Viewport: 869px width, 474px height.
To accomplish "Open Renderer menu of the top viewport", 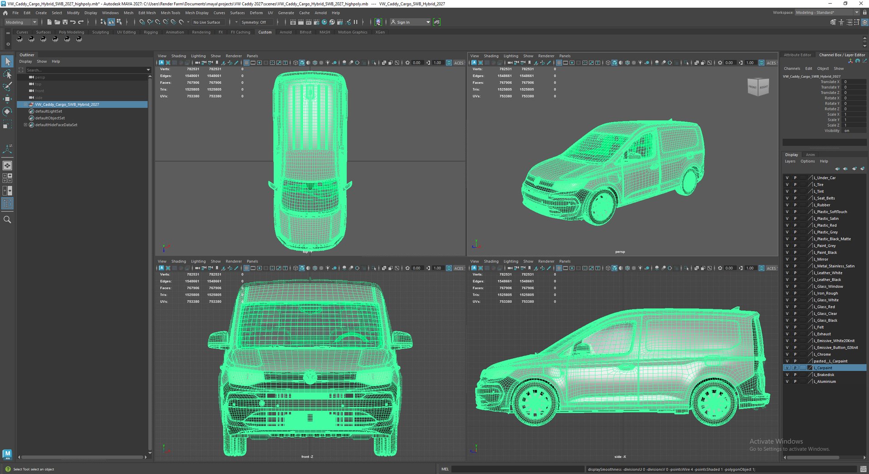I will pyautogui.click(x=234, y=56).
